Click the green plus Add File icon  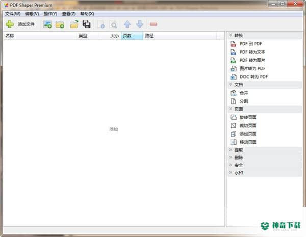(10, 24)
